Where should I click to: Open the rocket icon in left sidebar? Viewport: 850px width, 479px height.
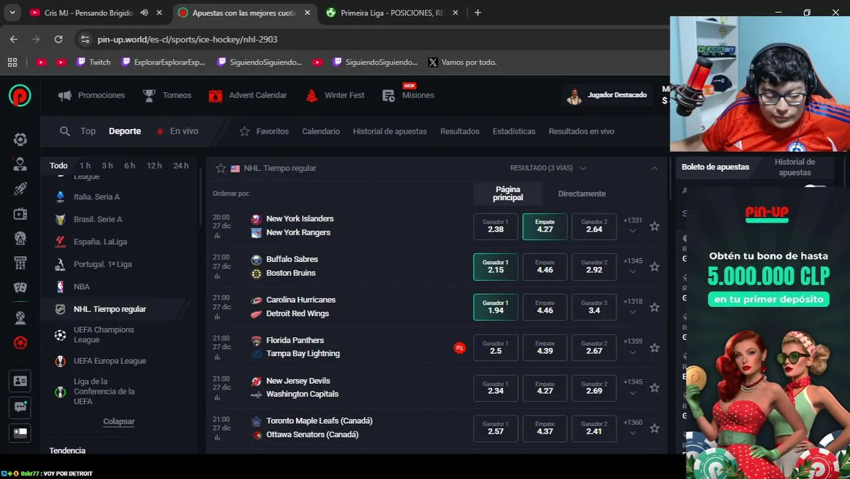pyautogui.click(x=20, y=189)
